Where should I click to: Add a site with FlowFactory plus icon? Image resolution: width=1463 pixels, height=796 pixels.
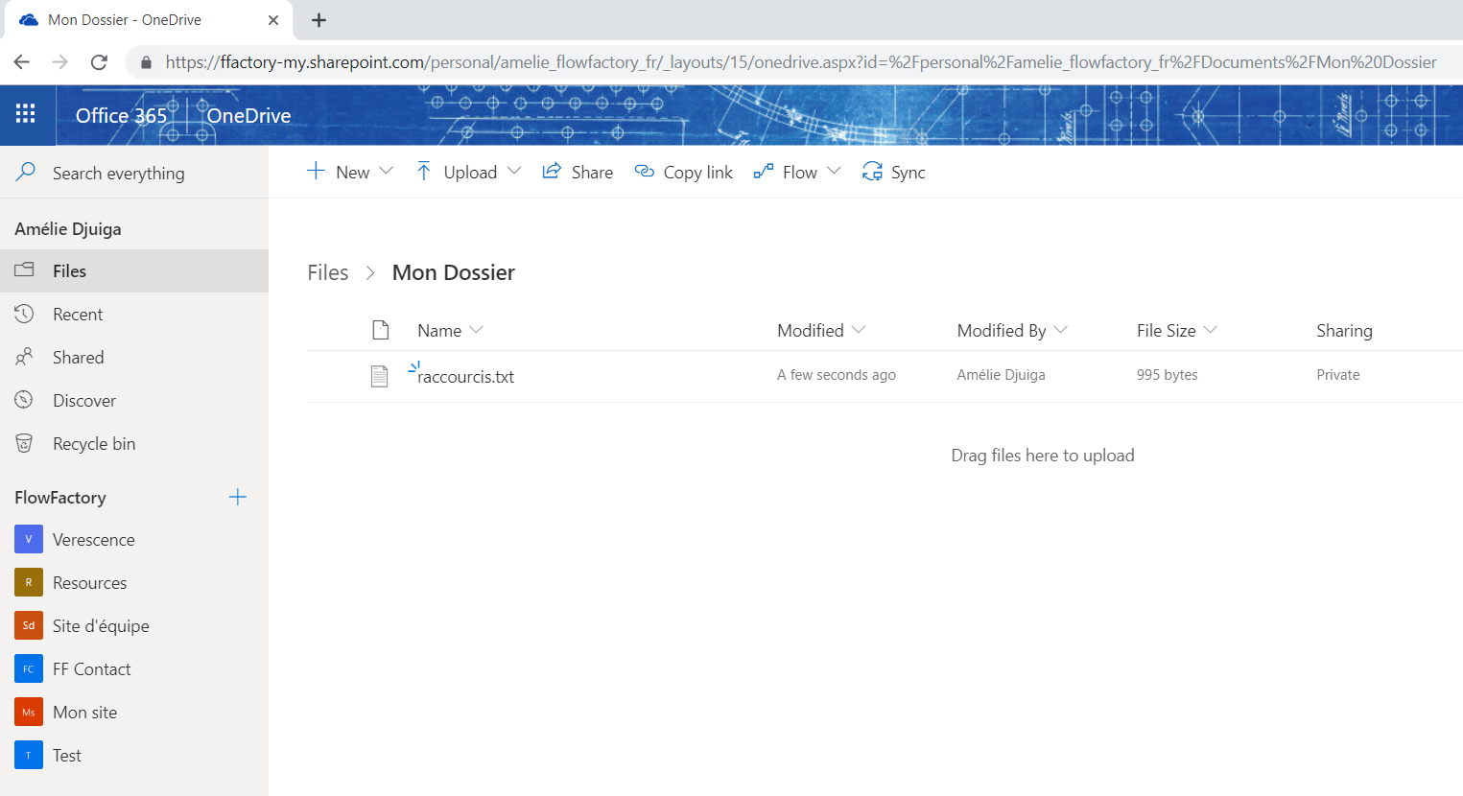[238, 497]
